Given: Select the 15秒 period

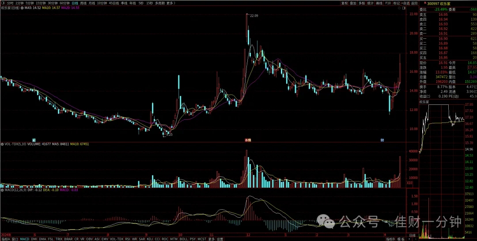Looking at the screenshot, I should [x=149, y=3].
